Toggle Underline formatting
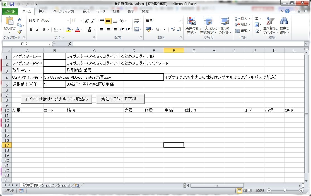 (44, 29)
